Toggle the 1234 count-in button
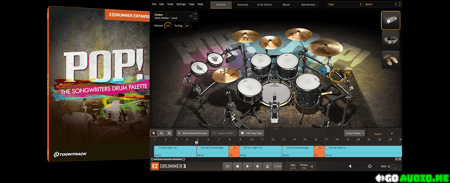This screenshot has height=183, width=450. [x=277, y=166]
